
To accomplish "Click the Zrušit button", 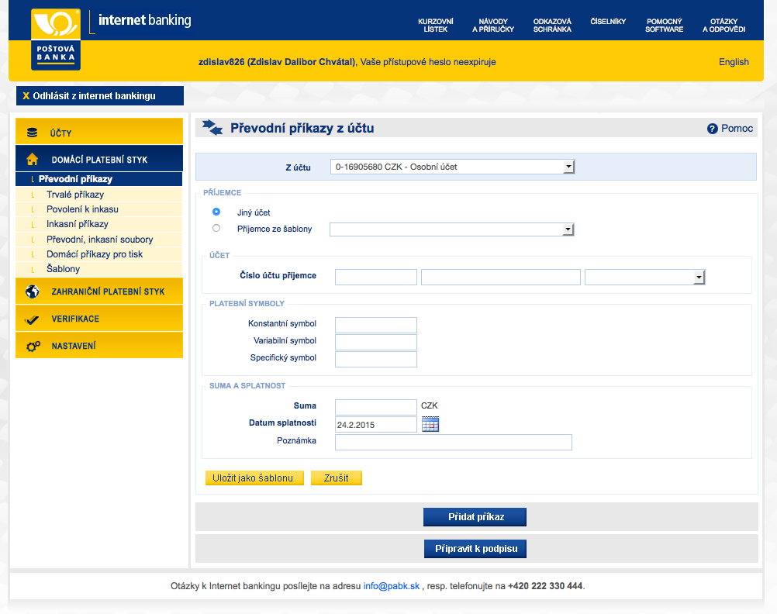I will 337,478.
